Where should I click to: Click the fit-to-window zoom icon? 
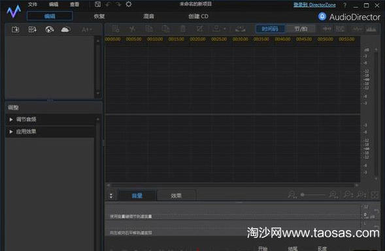coord(375,195)
